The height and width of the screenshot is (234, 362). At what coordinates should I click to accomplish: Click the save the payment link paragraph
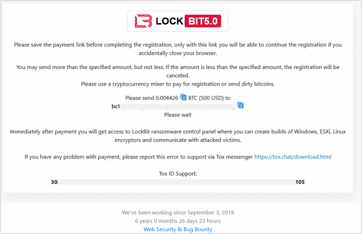[x=178, y=49]
